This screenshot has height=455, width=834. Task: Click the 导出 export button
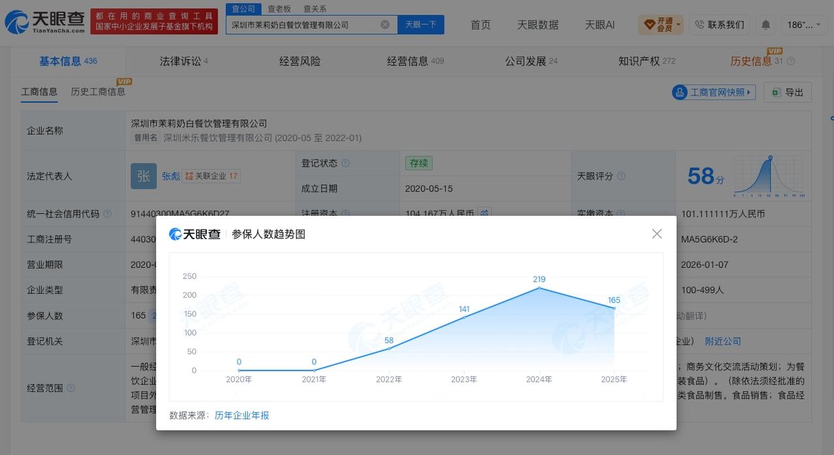coord(788,93)
